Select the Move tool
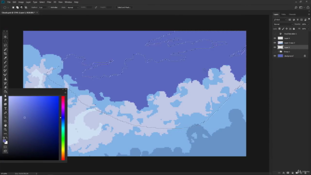This screenshot has width=311, height=175. [x=5, y=37]
